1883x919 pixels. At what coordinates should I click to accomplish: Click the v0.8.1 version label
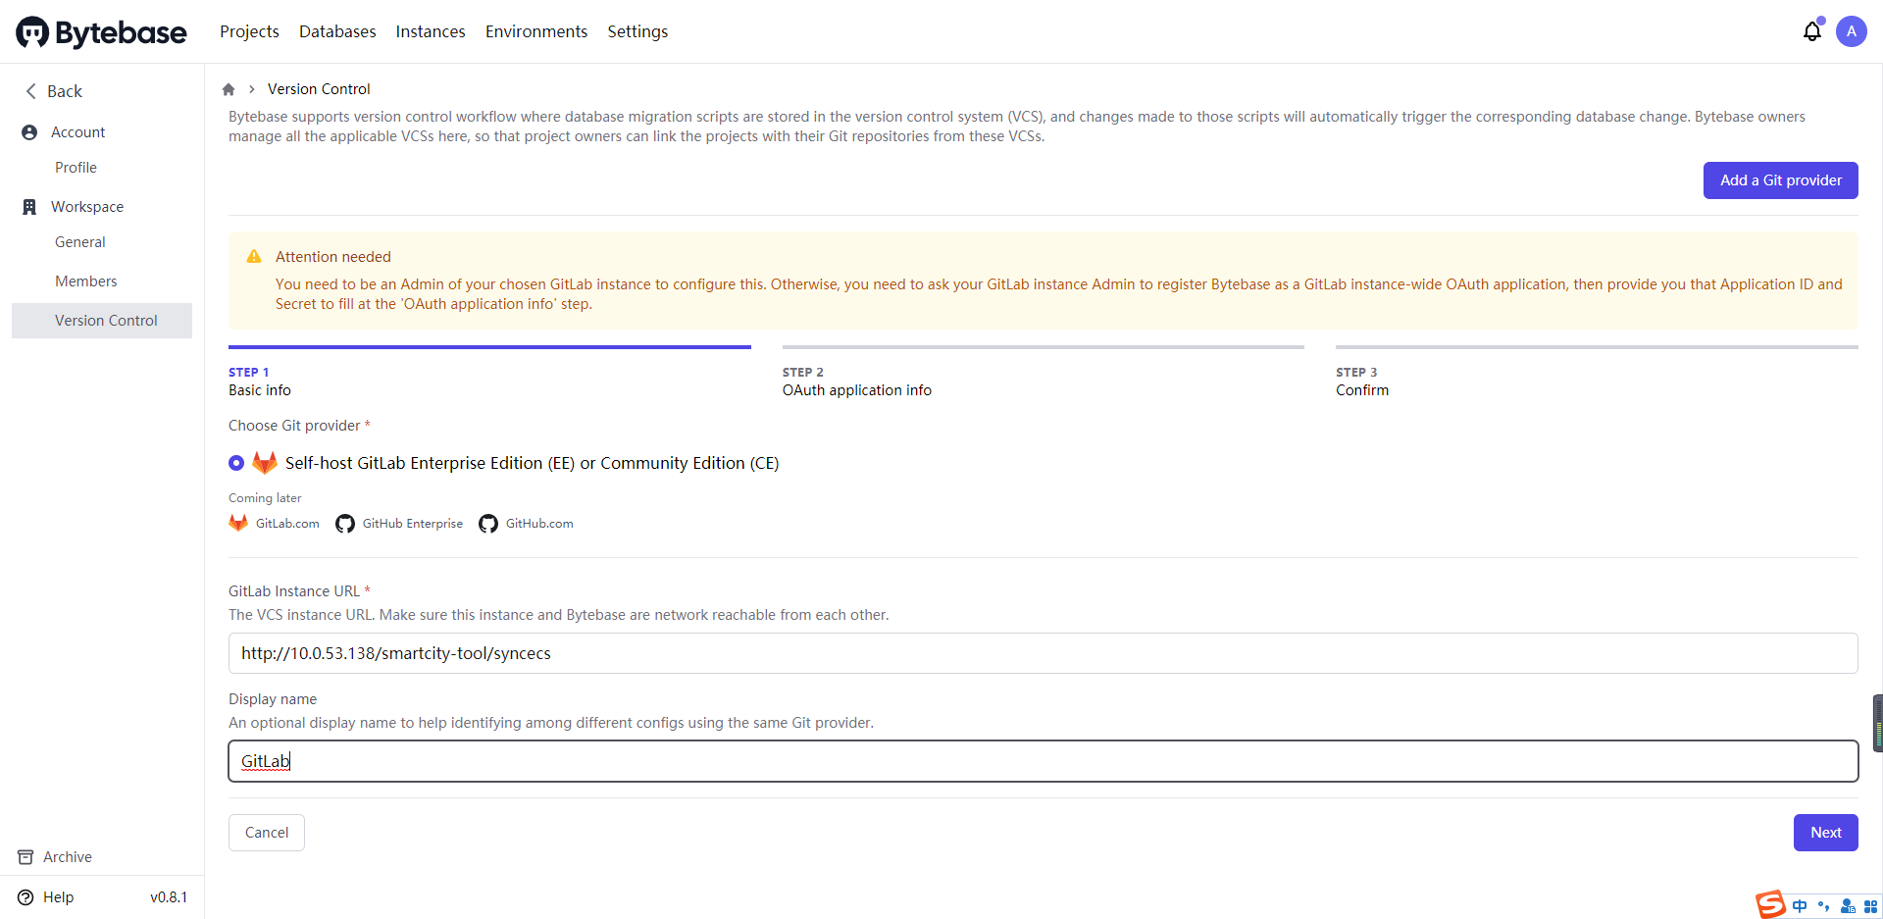tap(169, 897)
